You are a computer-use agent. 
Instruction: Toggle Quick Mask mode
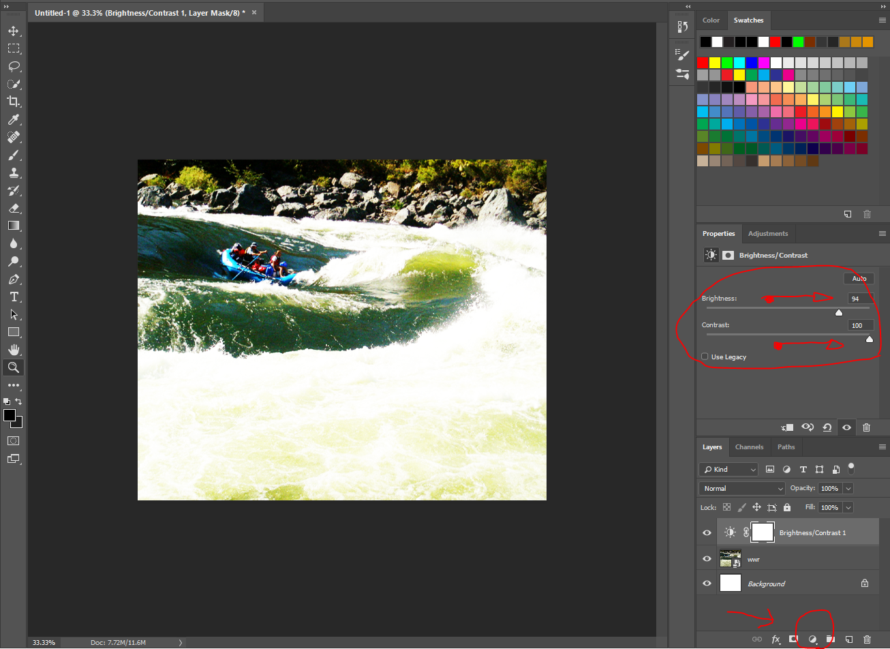[14, 441]
